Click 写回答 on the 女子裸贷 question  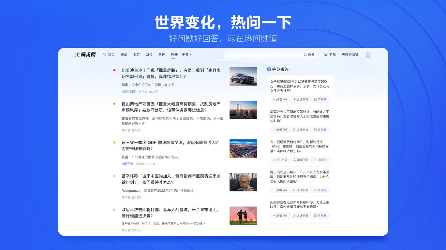click(x=320, y=99)
